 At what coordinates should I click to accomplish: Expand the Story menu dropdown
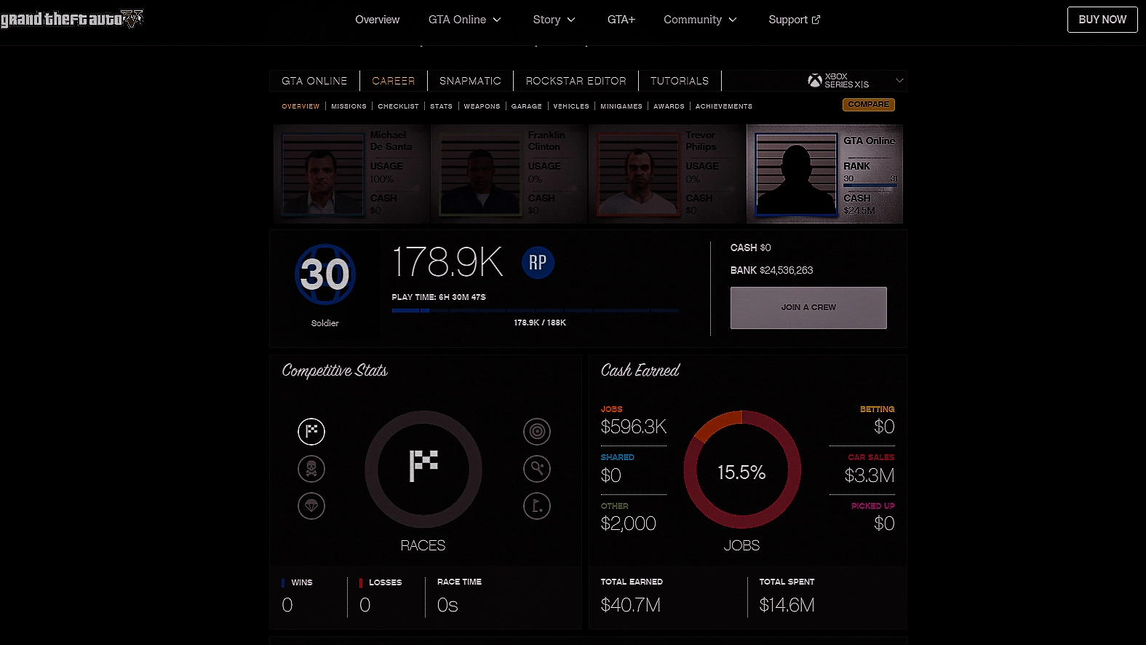[554, 20]
